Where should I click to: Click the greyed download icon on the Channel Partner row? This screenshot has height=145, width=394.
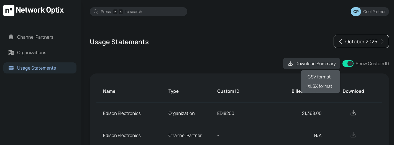pos(353,135)
